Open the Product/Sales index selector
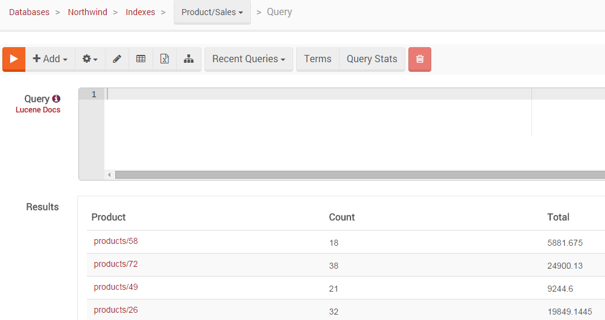 tap(212, 12)
